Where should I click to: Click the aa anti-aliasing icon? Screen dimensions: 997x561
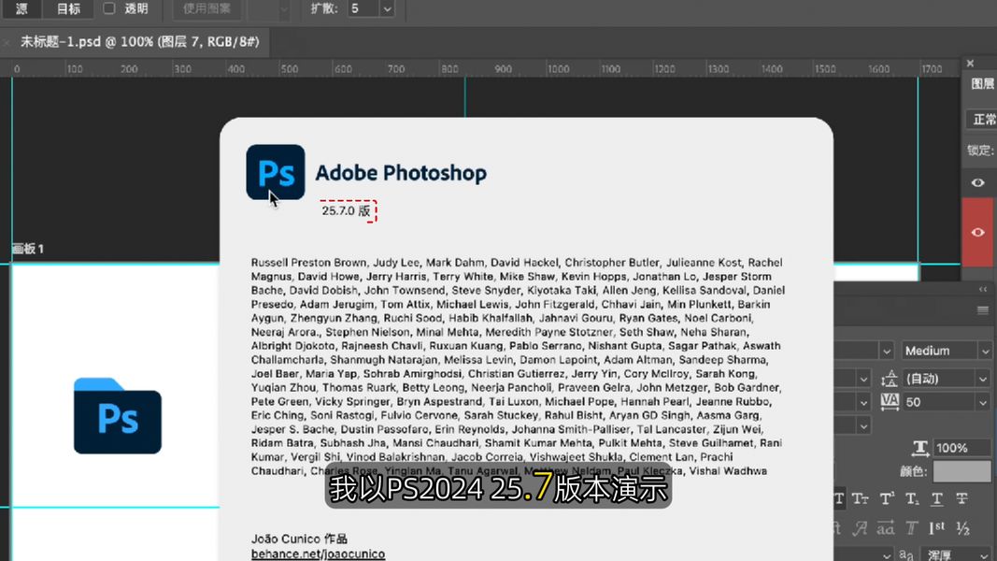pyautogui.click(x=906, y=555)
